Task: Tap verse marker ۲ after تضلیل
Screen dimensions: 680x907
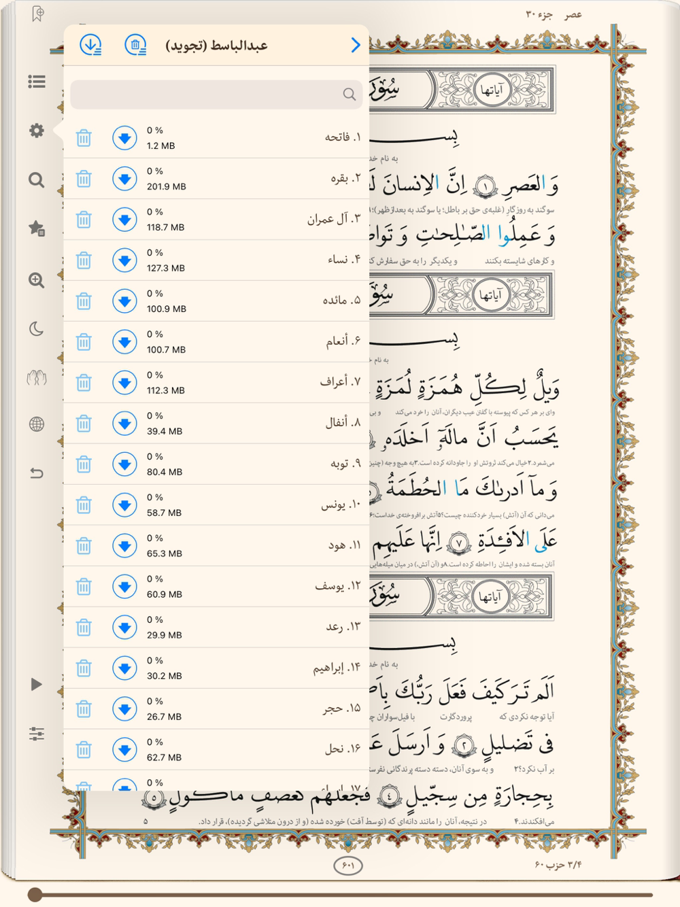Action: (464, 745)
